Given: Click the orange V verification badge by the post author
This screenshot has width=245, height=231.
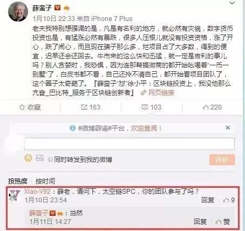Looking at the screenshot, I should tap(57, 8).
